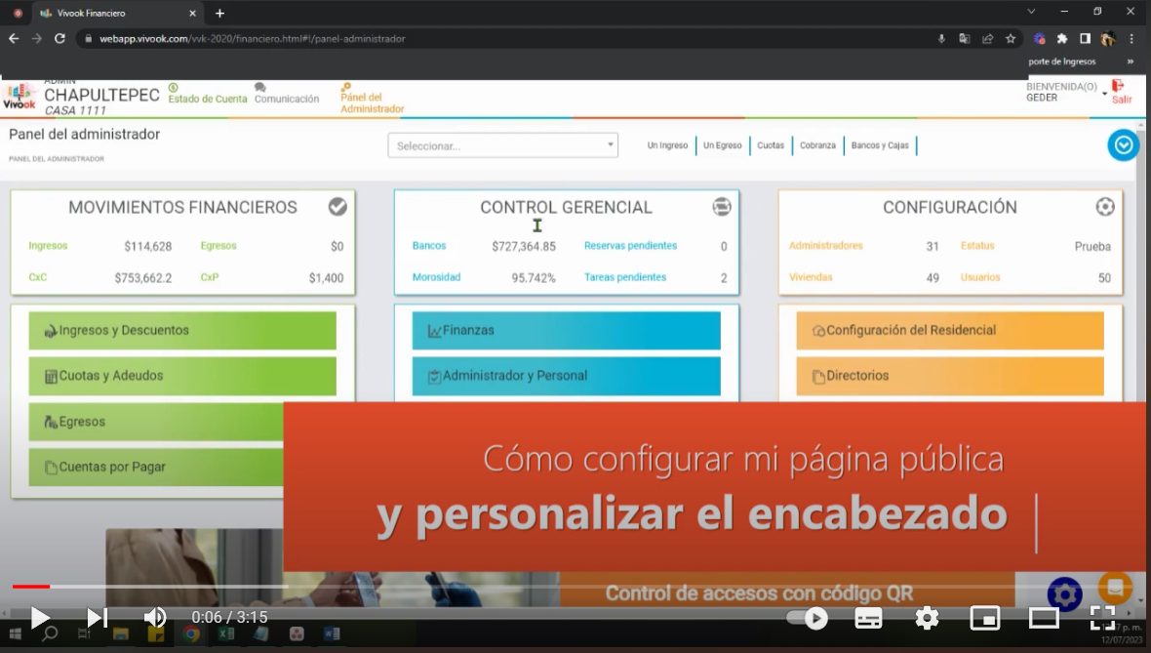
Task: Open the video player settings gear
Action: (927, 619)
